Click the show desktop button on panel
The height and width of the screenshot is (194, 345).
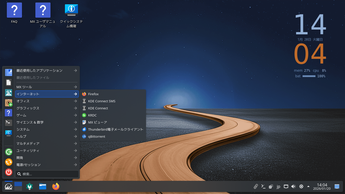pos(337,187)
